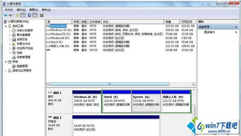Click the 性能 gauge icon
This screenshot has height=136, width=241.
[x=14, y=53]
